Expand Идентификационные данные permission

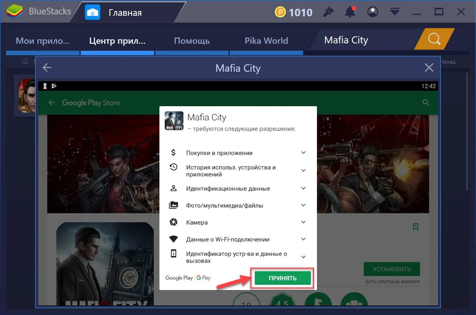tap(303, 188)
